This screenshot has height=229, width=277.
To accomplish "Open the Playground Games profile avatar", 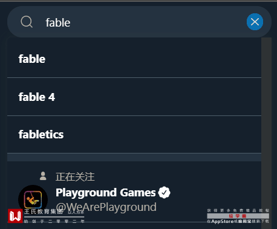I will (x=33, y=199).
